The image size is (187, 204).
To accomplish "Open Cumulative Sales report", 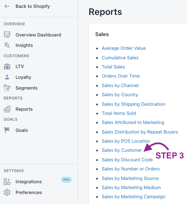I will click(x=120, y=58).
